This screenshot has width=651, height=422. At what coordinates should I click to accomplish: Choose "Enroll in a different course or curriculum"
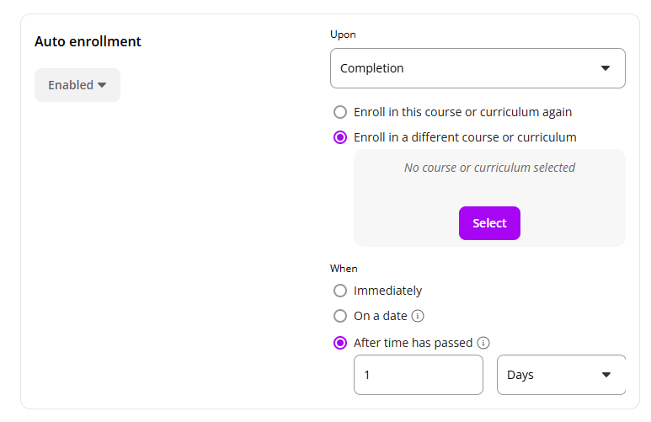click(340, 137)
